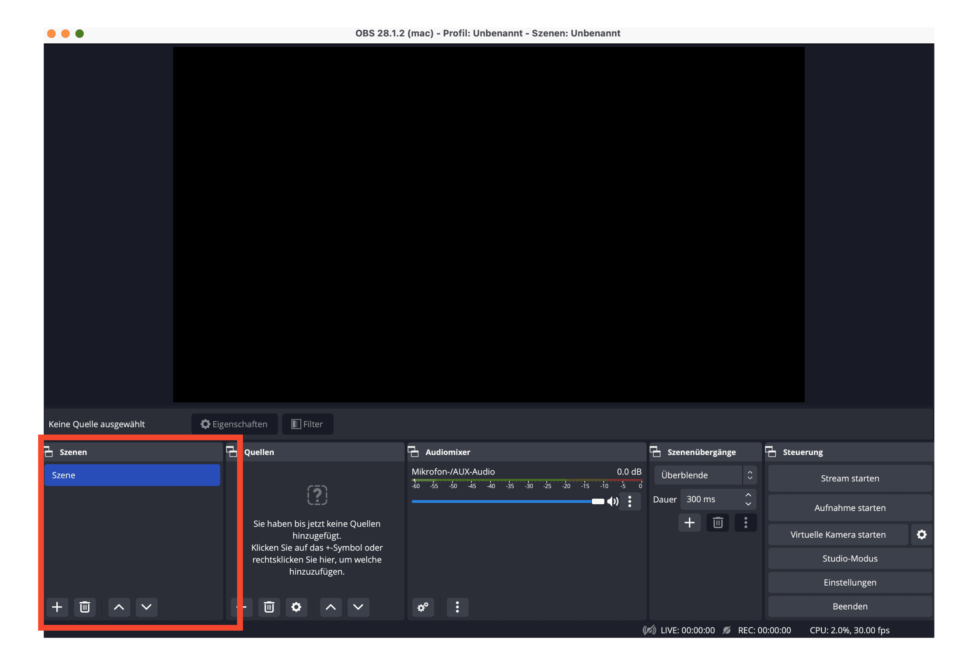The width and height of the screenshot is (978, 665).
Task: Move scene down with arrow icon
Action: pyautogui.click(x=146, y=607)
